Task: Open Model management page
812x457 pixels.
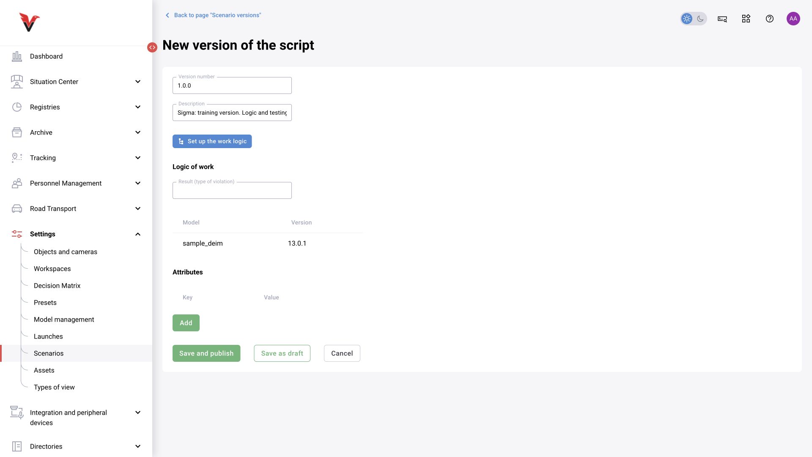Action: (x=64, y=319)
